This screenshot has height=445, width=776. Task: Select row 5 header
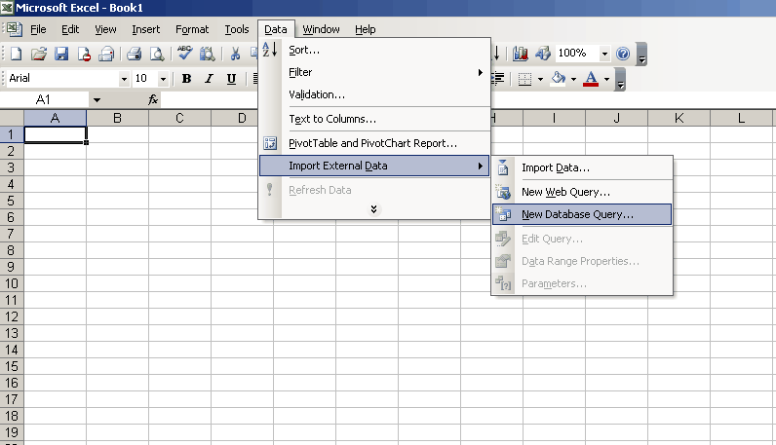12,201
